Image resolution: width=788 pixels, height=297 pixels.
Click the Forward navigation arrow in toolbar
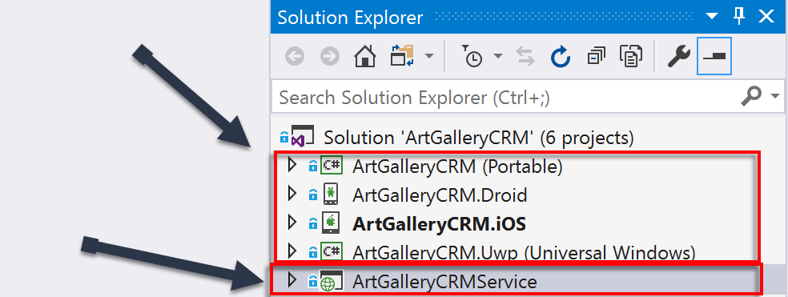[x=330, y=57]
